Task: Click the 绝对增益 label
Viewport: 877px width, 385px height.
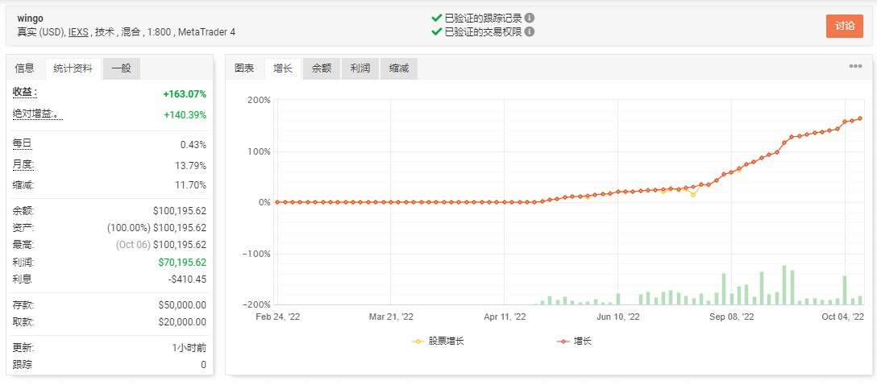Action: (37, 114)
